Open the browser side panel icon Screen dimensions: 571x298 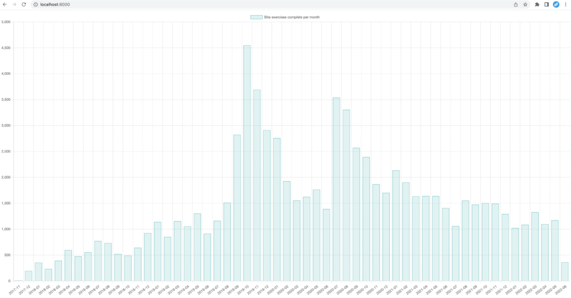tap(546, 4)
